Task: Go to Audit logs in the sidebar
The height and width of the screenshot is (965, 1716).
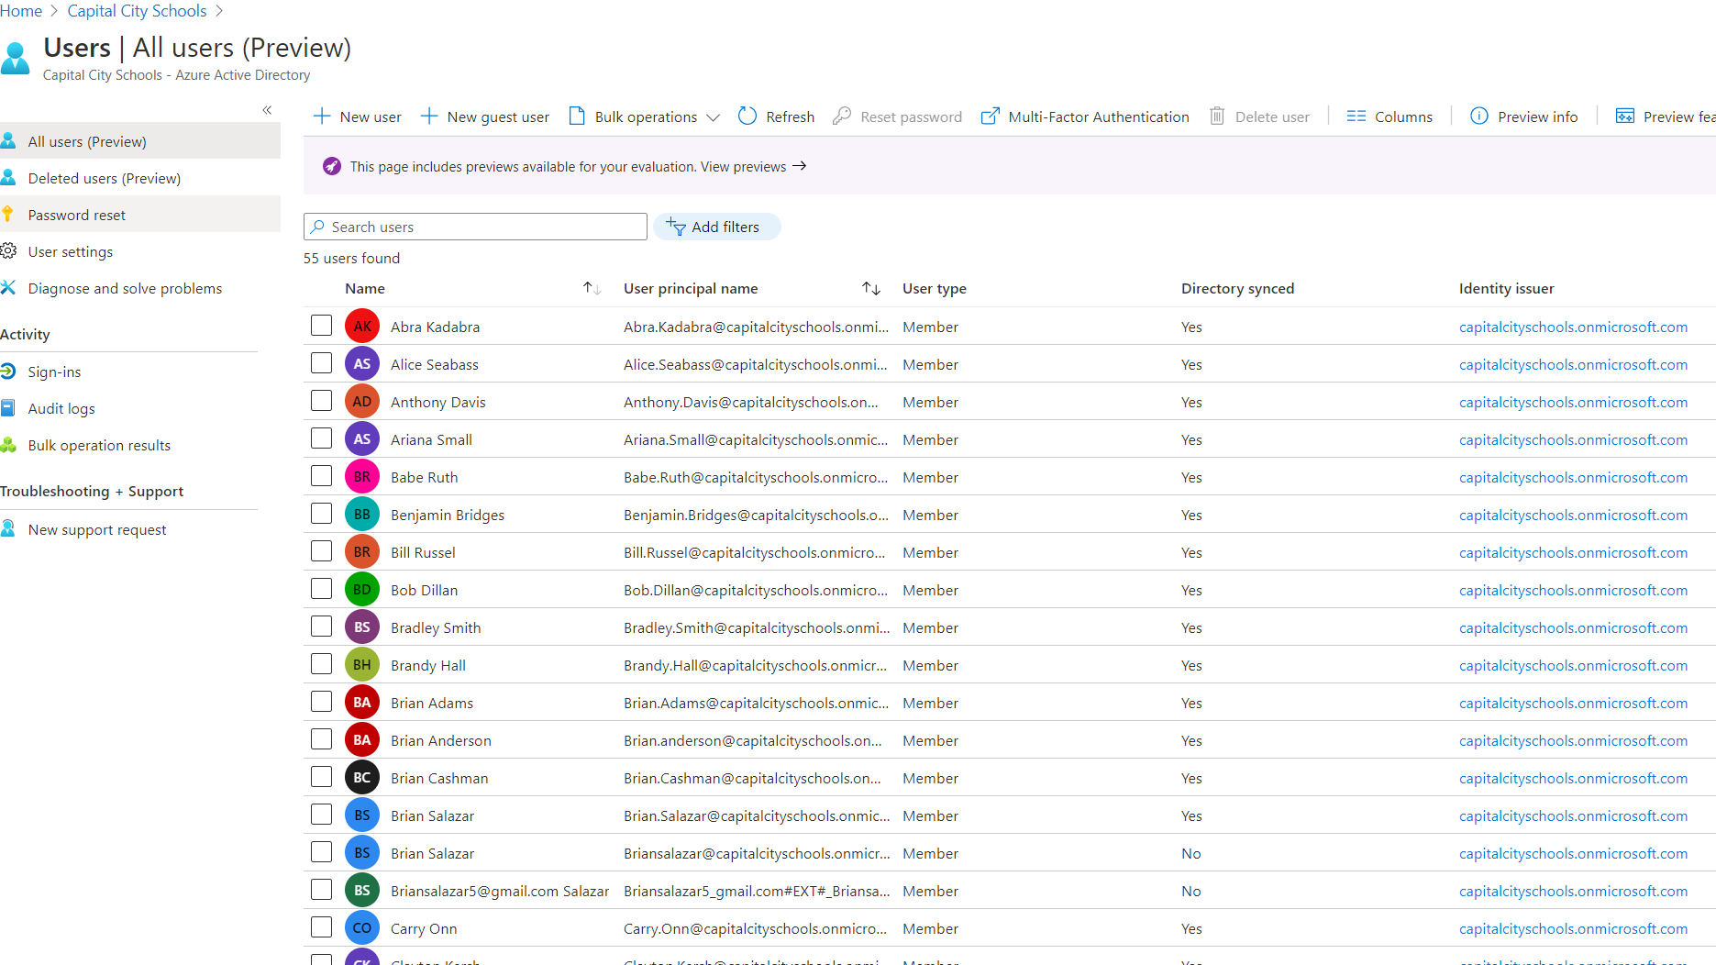Action: click(x=140, y=408)
